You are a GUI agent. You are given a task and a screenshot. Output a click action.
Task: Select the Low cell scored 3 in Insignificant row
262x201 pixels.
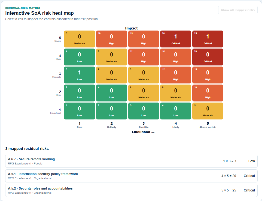click(144, 111)
